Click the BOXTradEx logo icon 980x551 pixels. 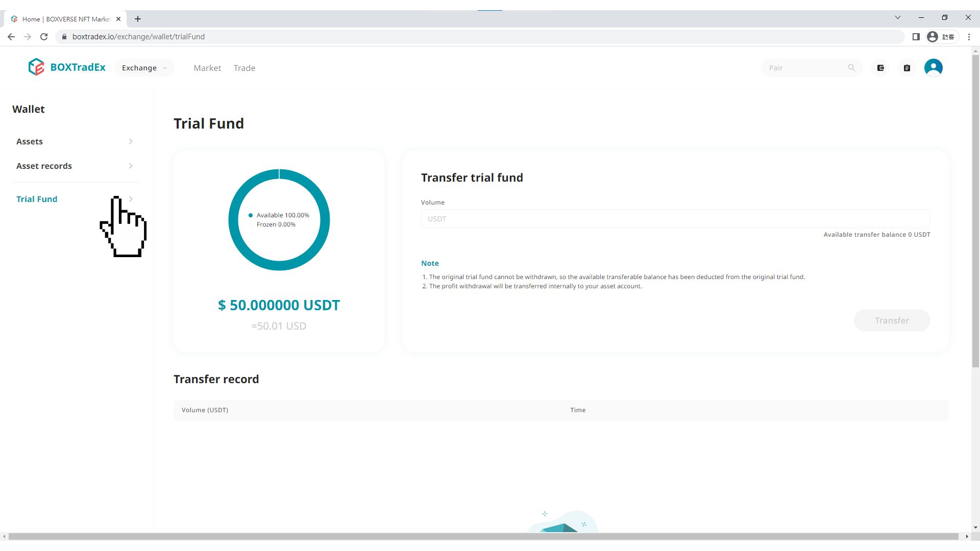(x=36, y=67)
